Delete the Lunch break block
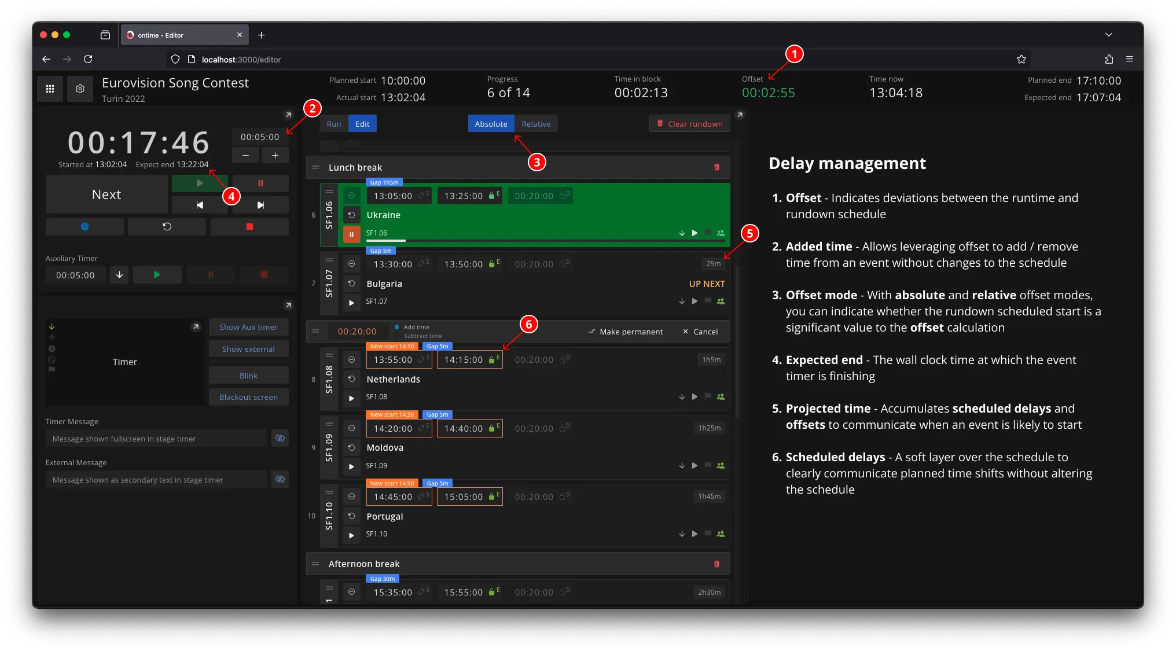This screenshot has height=651, width=1176. pyautogui.click(x=716, y=167)
